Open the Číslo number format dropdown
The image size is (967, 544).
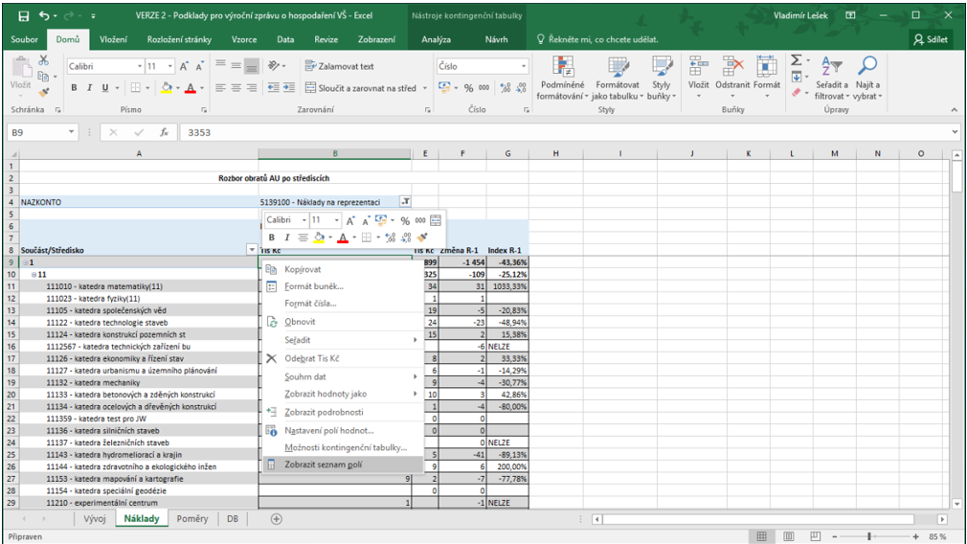point(524,67)
